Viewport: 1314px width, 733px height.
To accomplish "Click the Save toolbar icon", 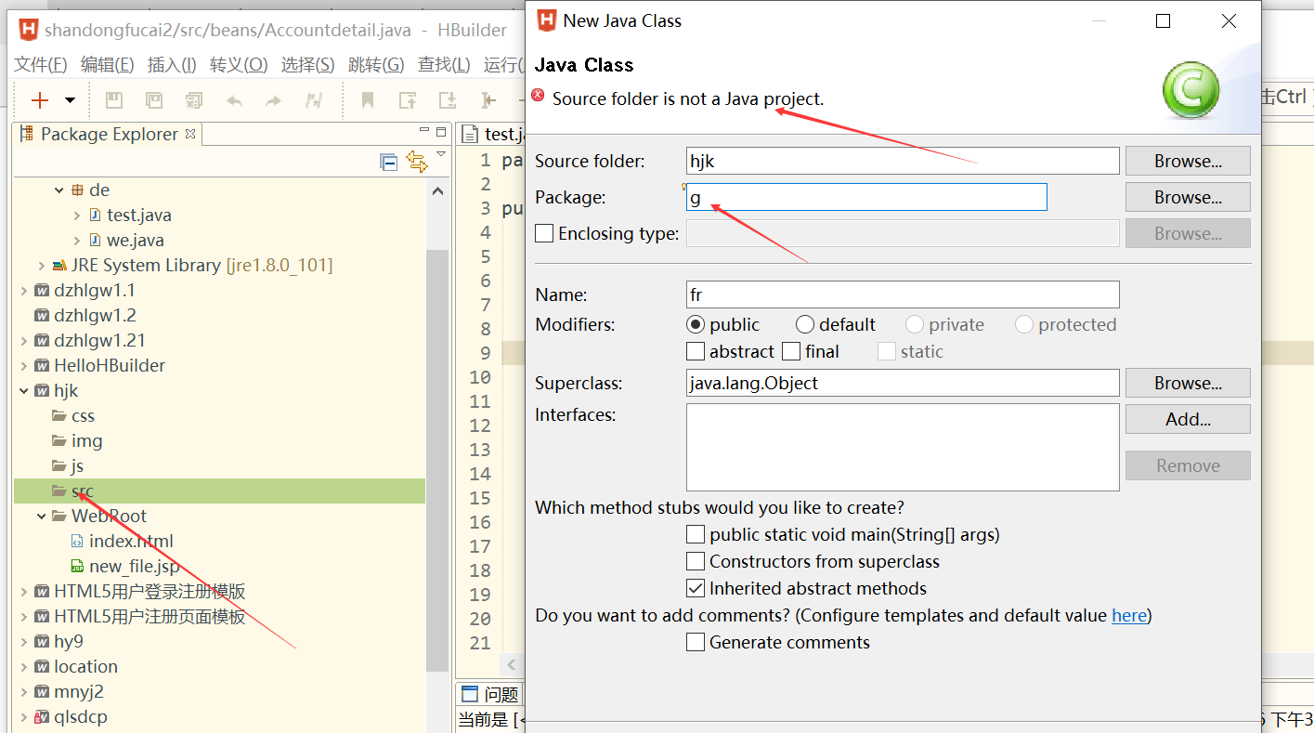I will [113, 100].
